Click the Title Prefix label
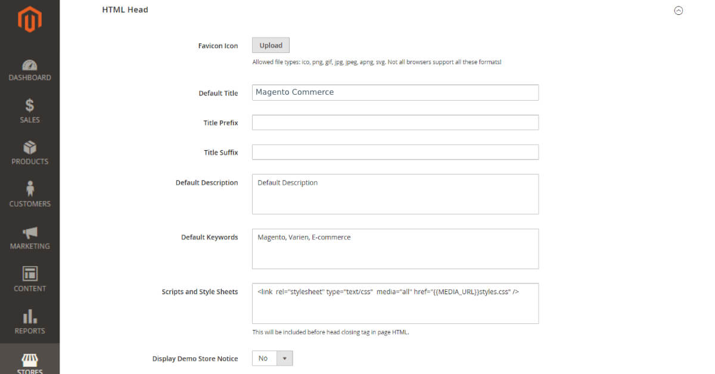Image resolution: width=715 pixels, height=374 pixels. click(x=220, y=123)
